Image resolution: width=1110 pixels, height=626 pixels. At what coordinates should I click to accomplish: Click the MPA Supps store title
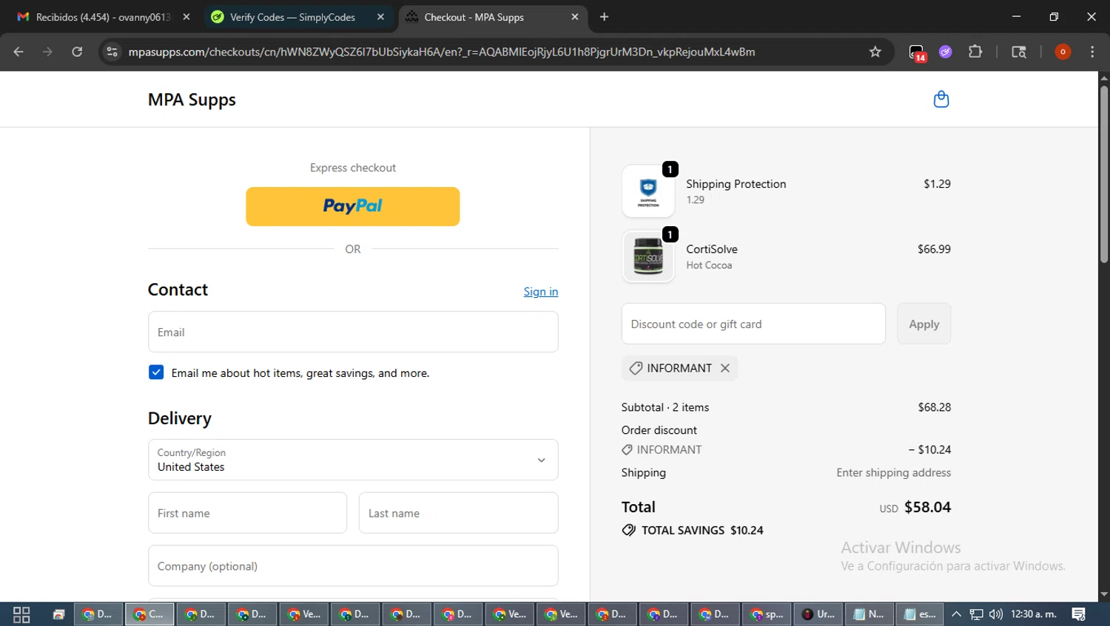click(x=192, y=100)
